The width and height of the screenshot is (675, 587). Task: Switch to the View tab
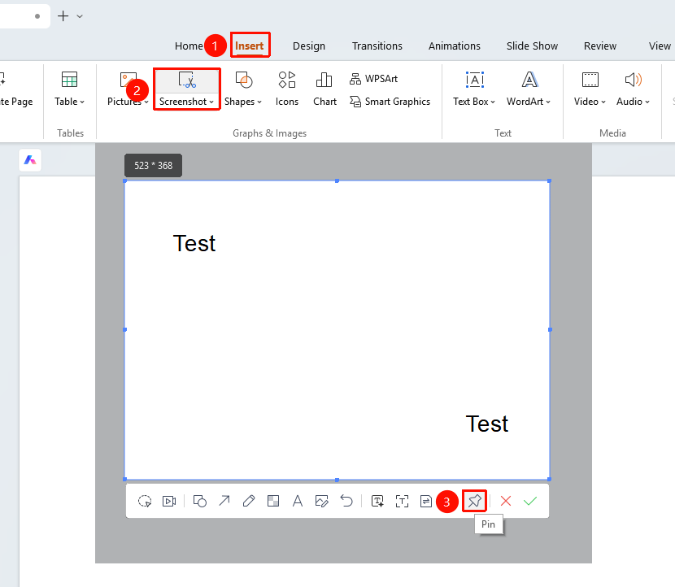point(660,46)
